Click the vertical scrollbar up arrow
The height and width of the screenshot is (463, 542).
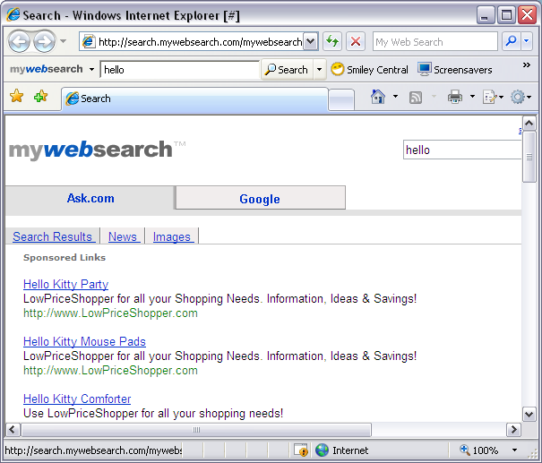(529, 124)
